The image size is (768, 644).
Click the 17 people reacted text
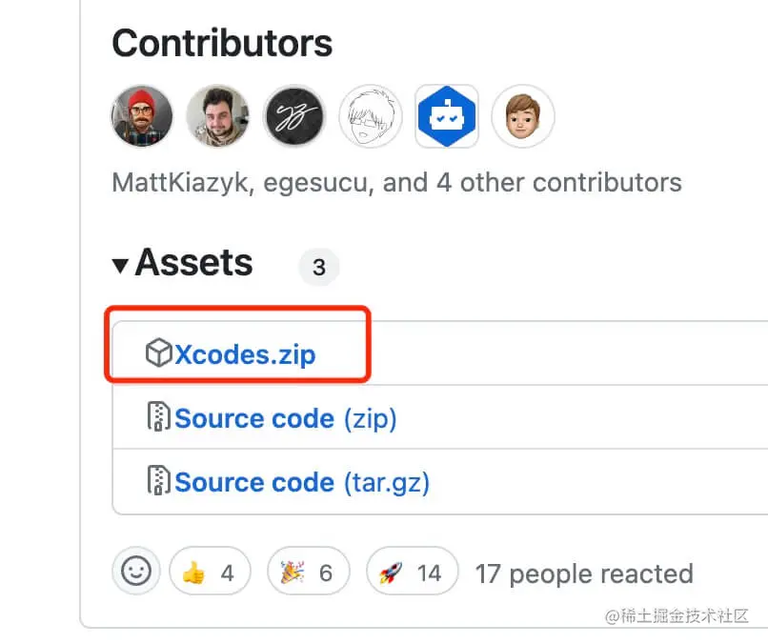coord(584,574)
